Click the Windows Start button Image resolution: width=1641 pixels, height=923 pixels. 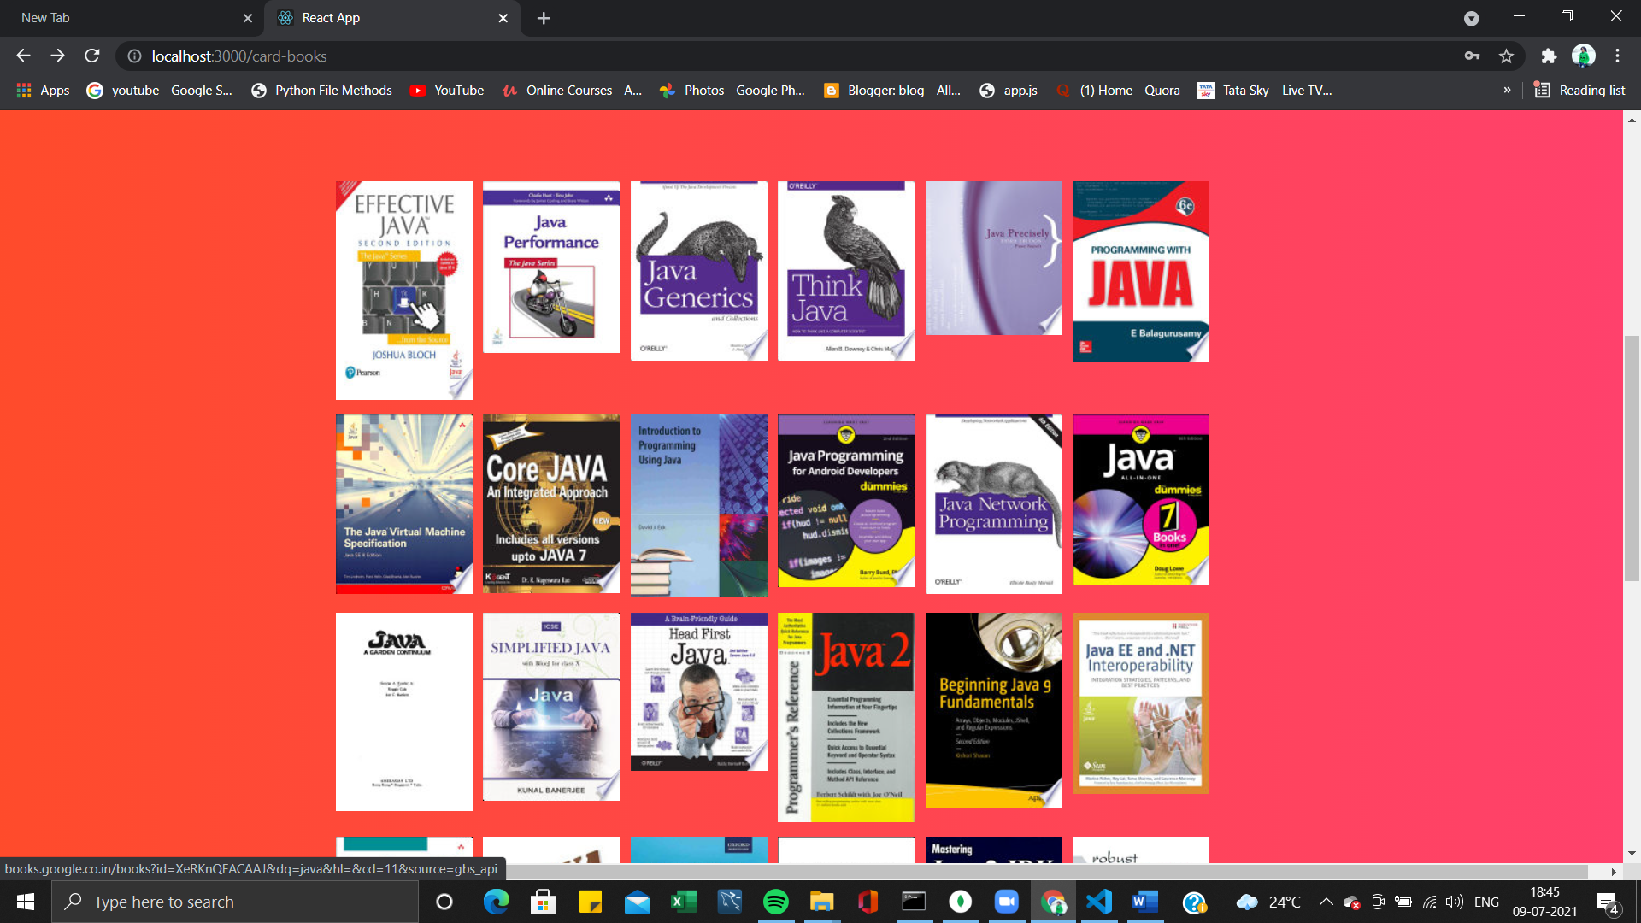tap(26, 902)
